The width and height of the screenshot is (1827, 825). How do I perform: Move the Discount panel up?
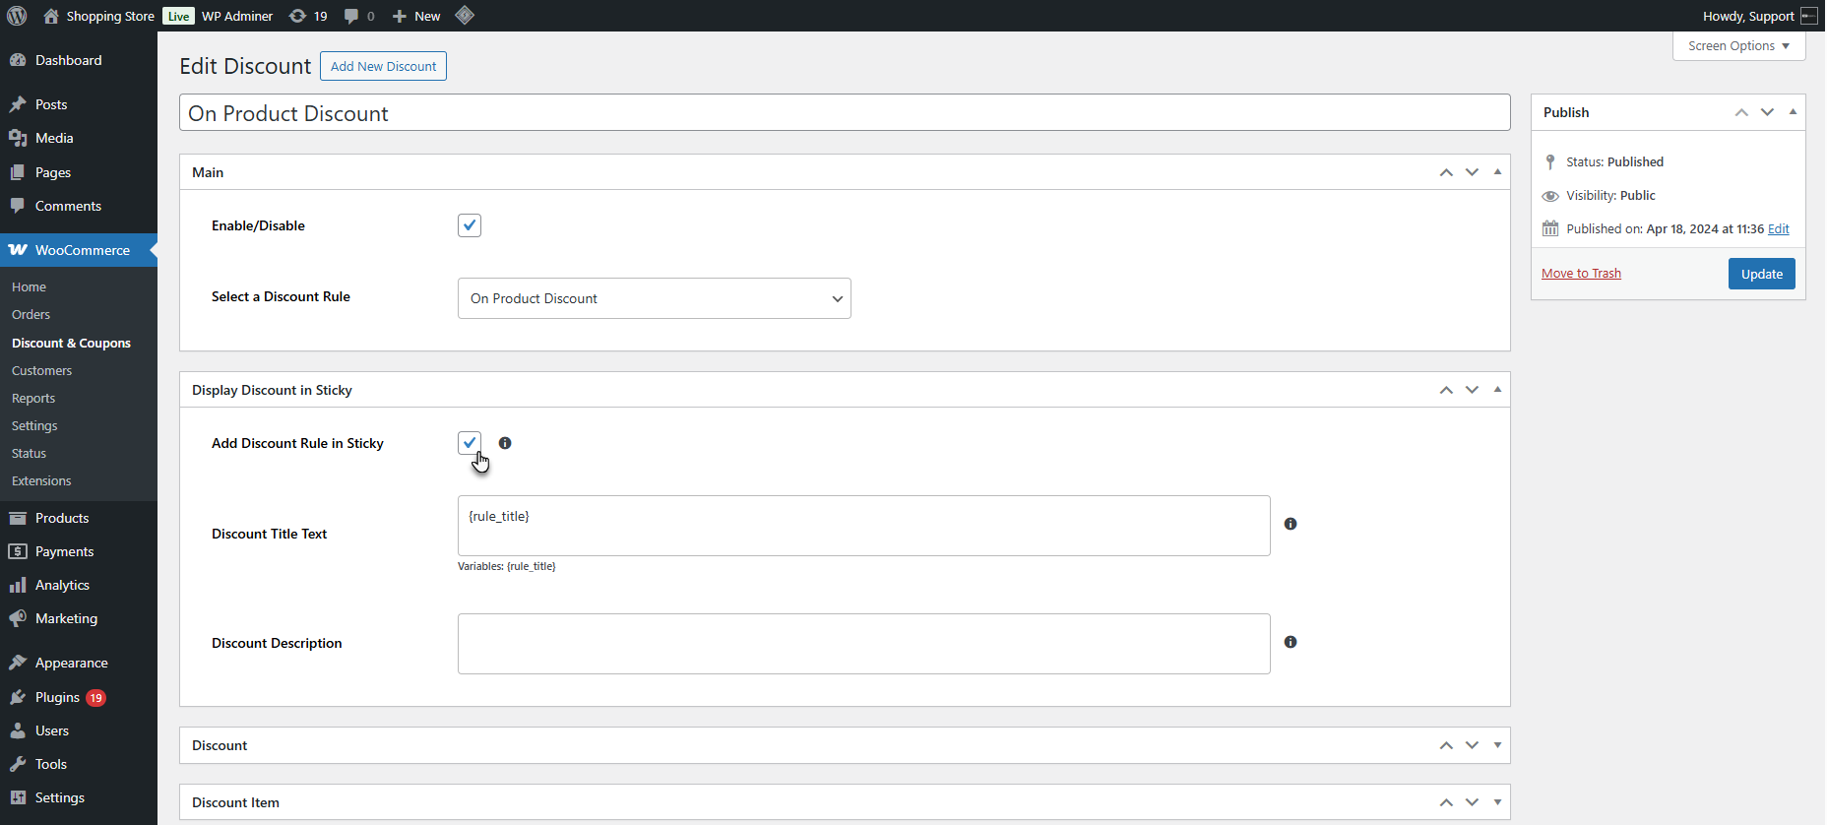pyautogui.click(x=1446, y=745)
